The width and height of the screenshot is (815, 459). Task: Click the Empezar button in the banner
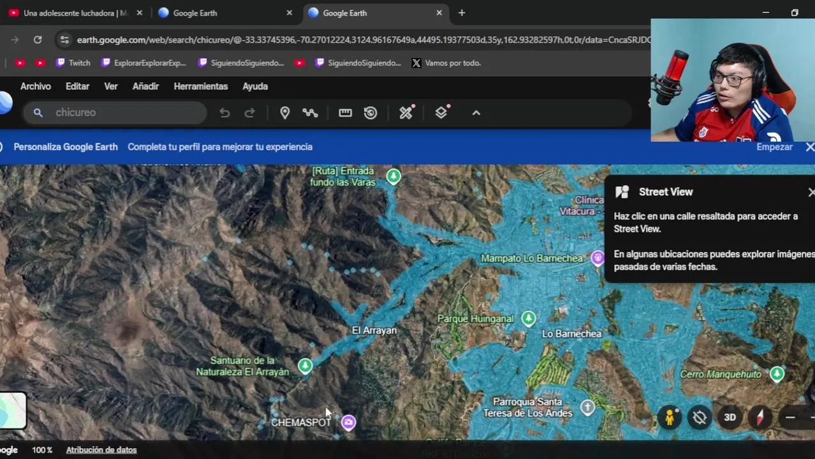(774, 147)
